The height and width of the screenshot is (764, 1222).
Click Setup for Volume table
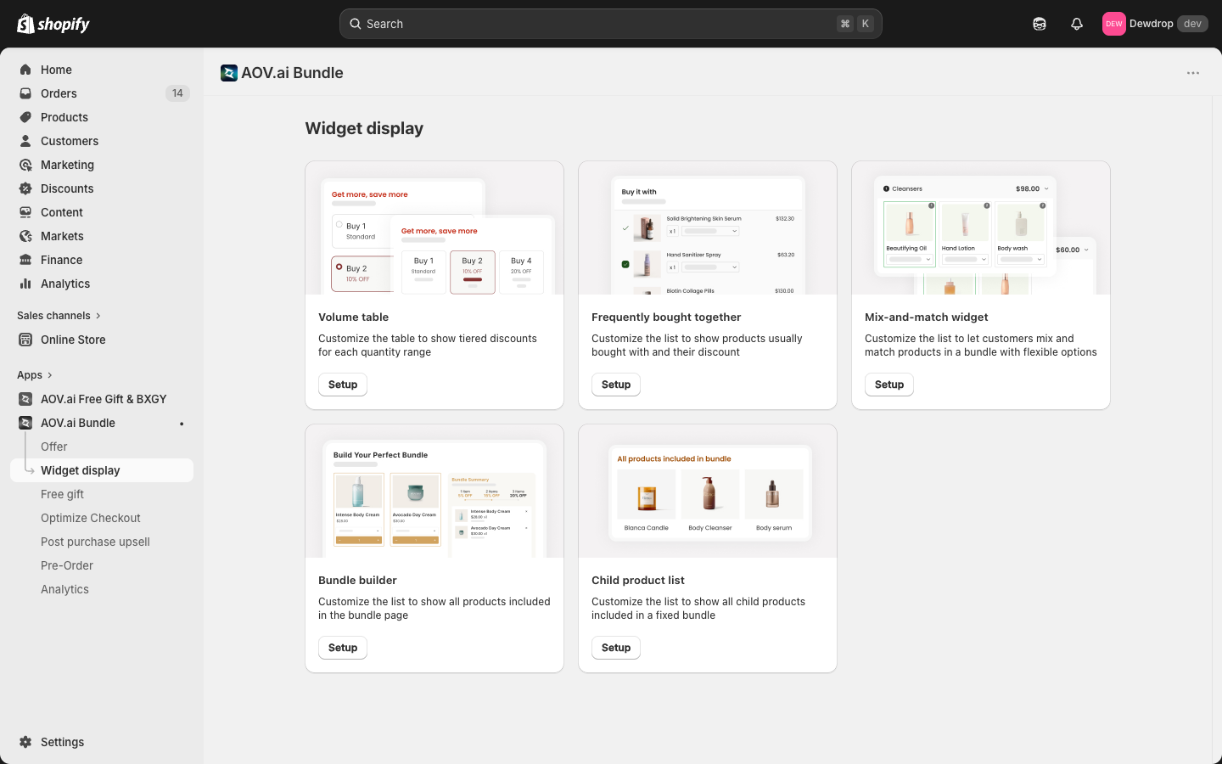pos(343,385)
